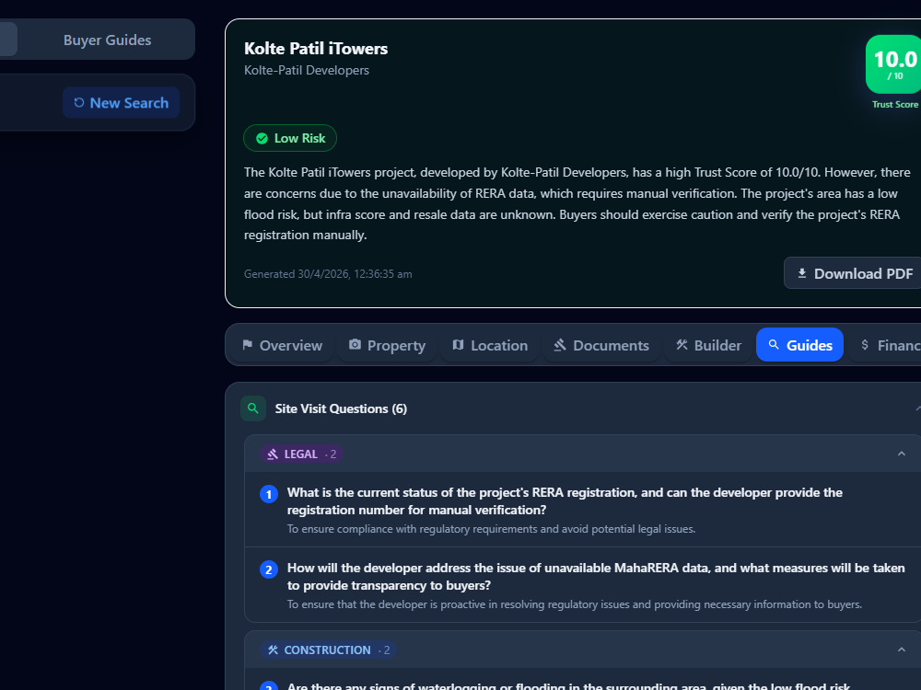Click the waterlogging or flooding question

(568, 685)
